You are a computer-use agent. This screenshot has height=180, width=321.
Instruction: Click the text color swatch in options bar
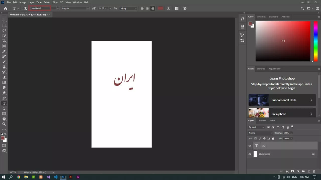click(x=160, y=8)
